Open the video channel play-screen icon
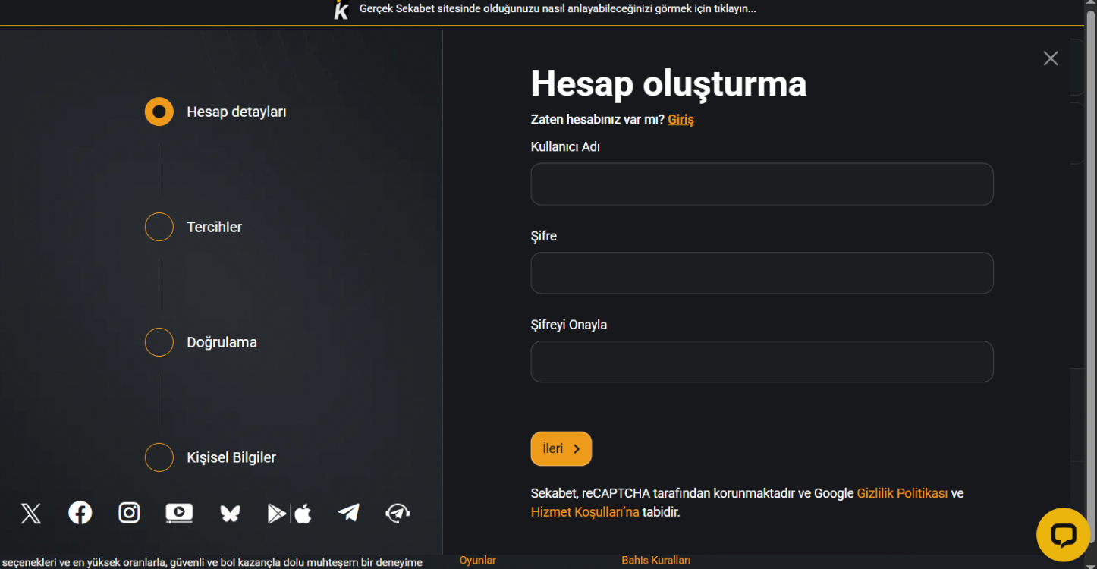The height and width of the screenshot is (569, 1097). click(179, 514)
